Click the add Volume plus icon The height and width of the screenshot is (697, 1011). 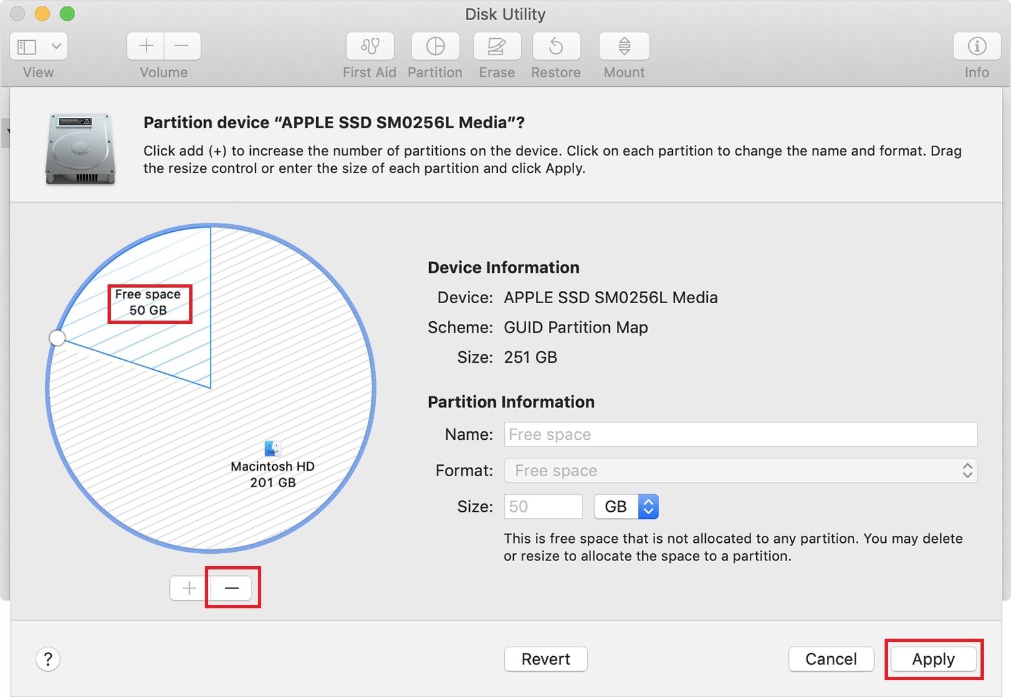146,46
